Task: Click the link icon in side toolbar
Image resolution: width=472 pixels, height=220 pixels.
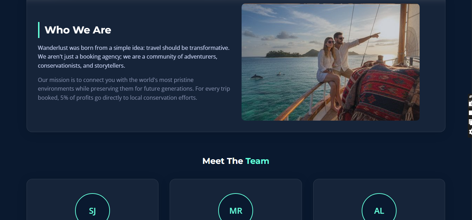Action: 470,97
